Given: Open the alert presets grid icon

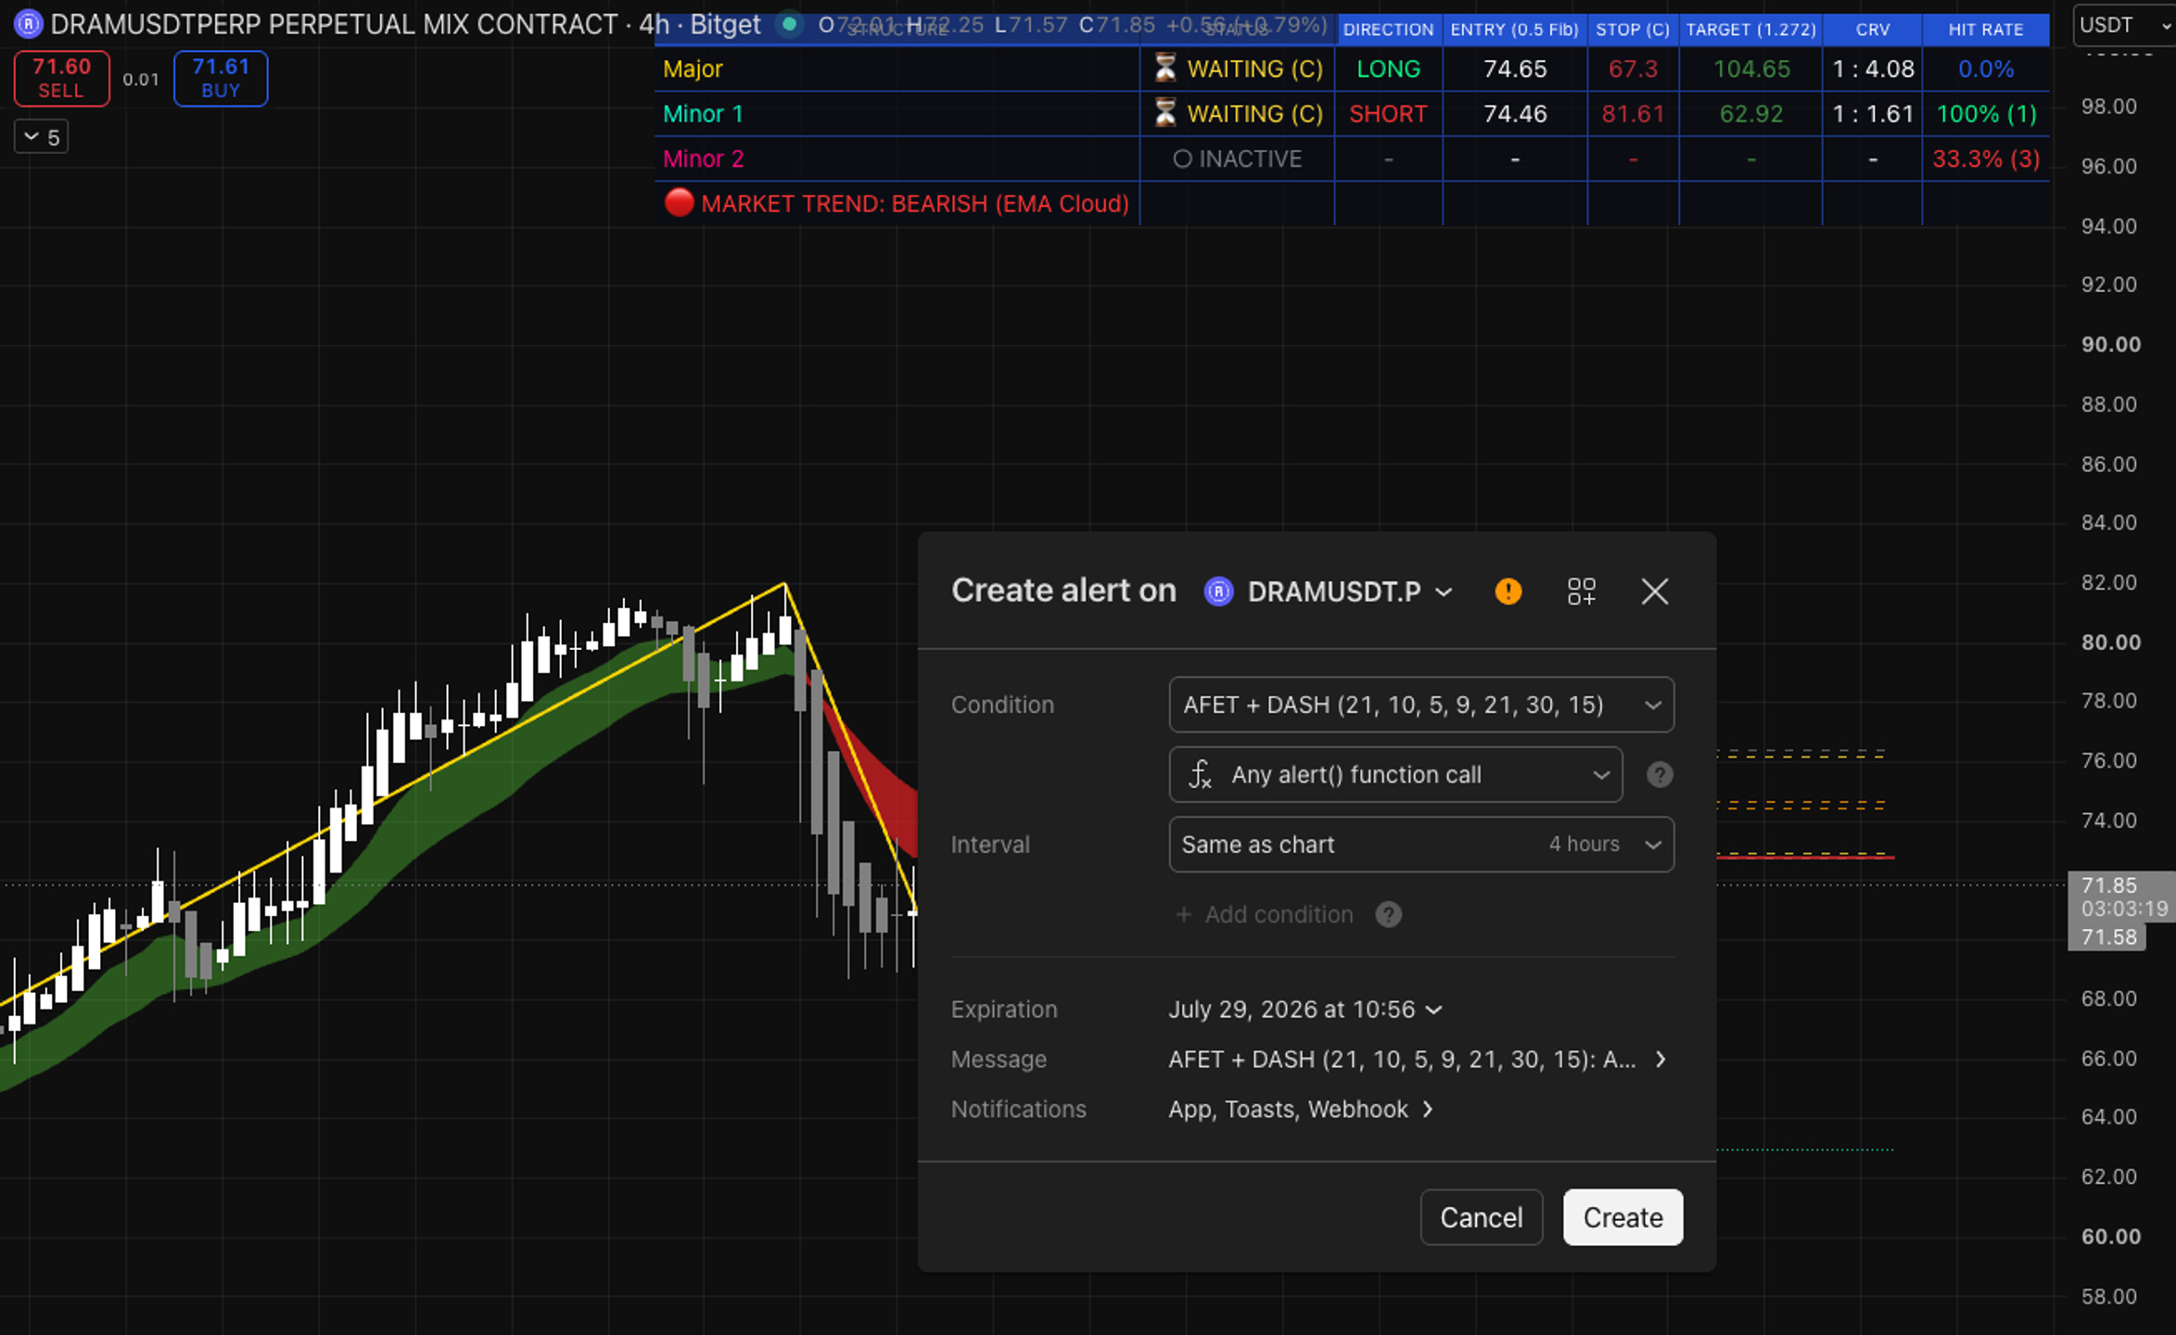Looking at the screenshot, I should [1582, 591].
